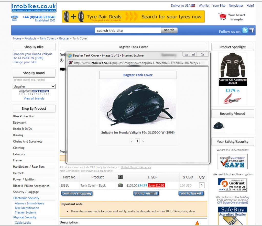262x226 pixels.
Task: Open Helmets category
Action: point(19,173)
